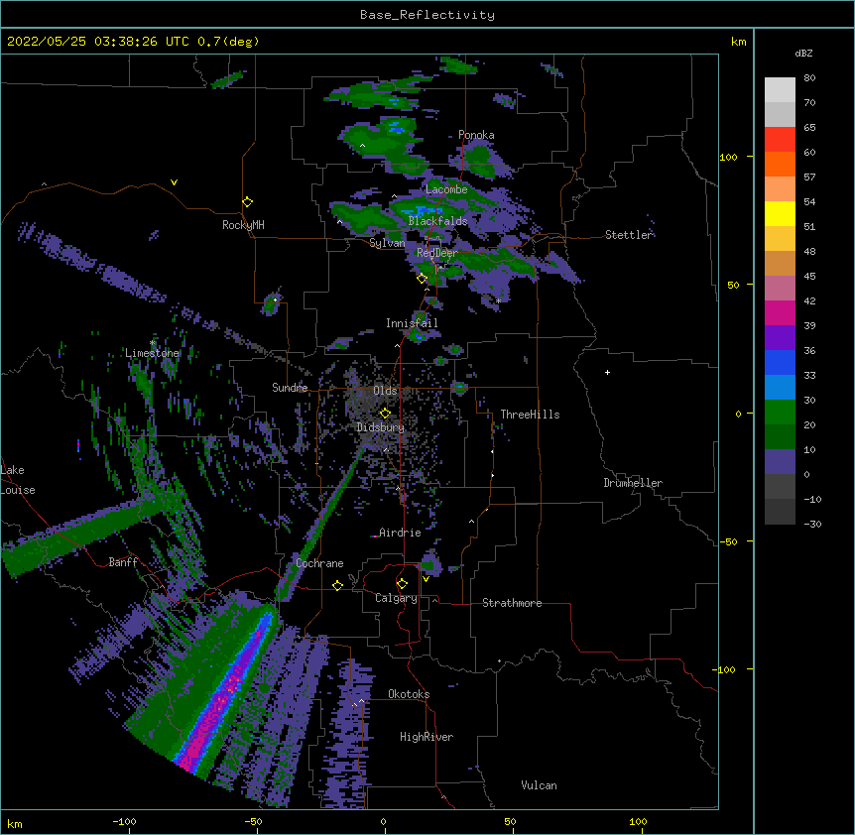Pick the purple 36-39 dBZ legend swatch

click(780, 338)
